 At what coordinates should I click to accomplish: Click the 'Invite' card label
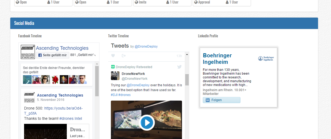point(143,2)
